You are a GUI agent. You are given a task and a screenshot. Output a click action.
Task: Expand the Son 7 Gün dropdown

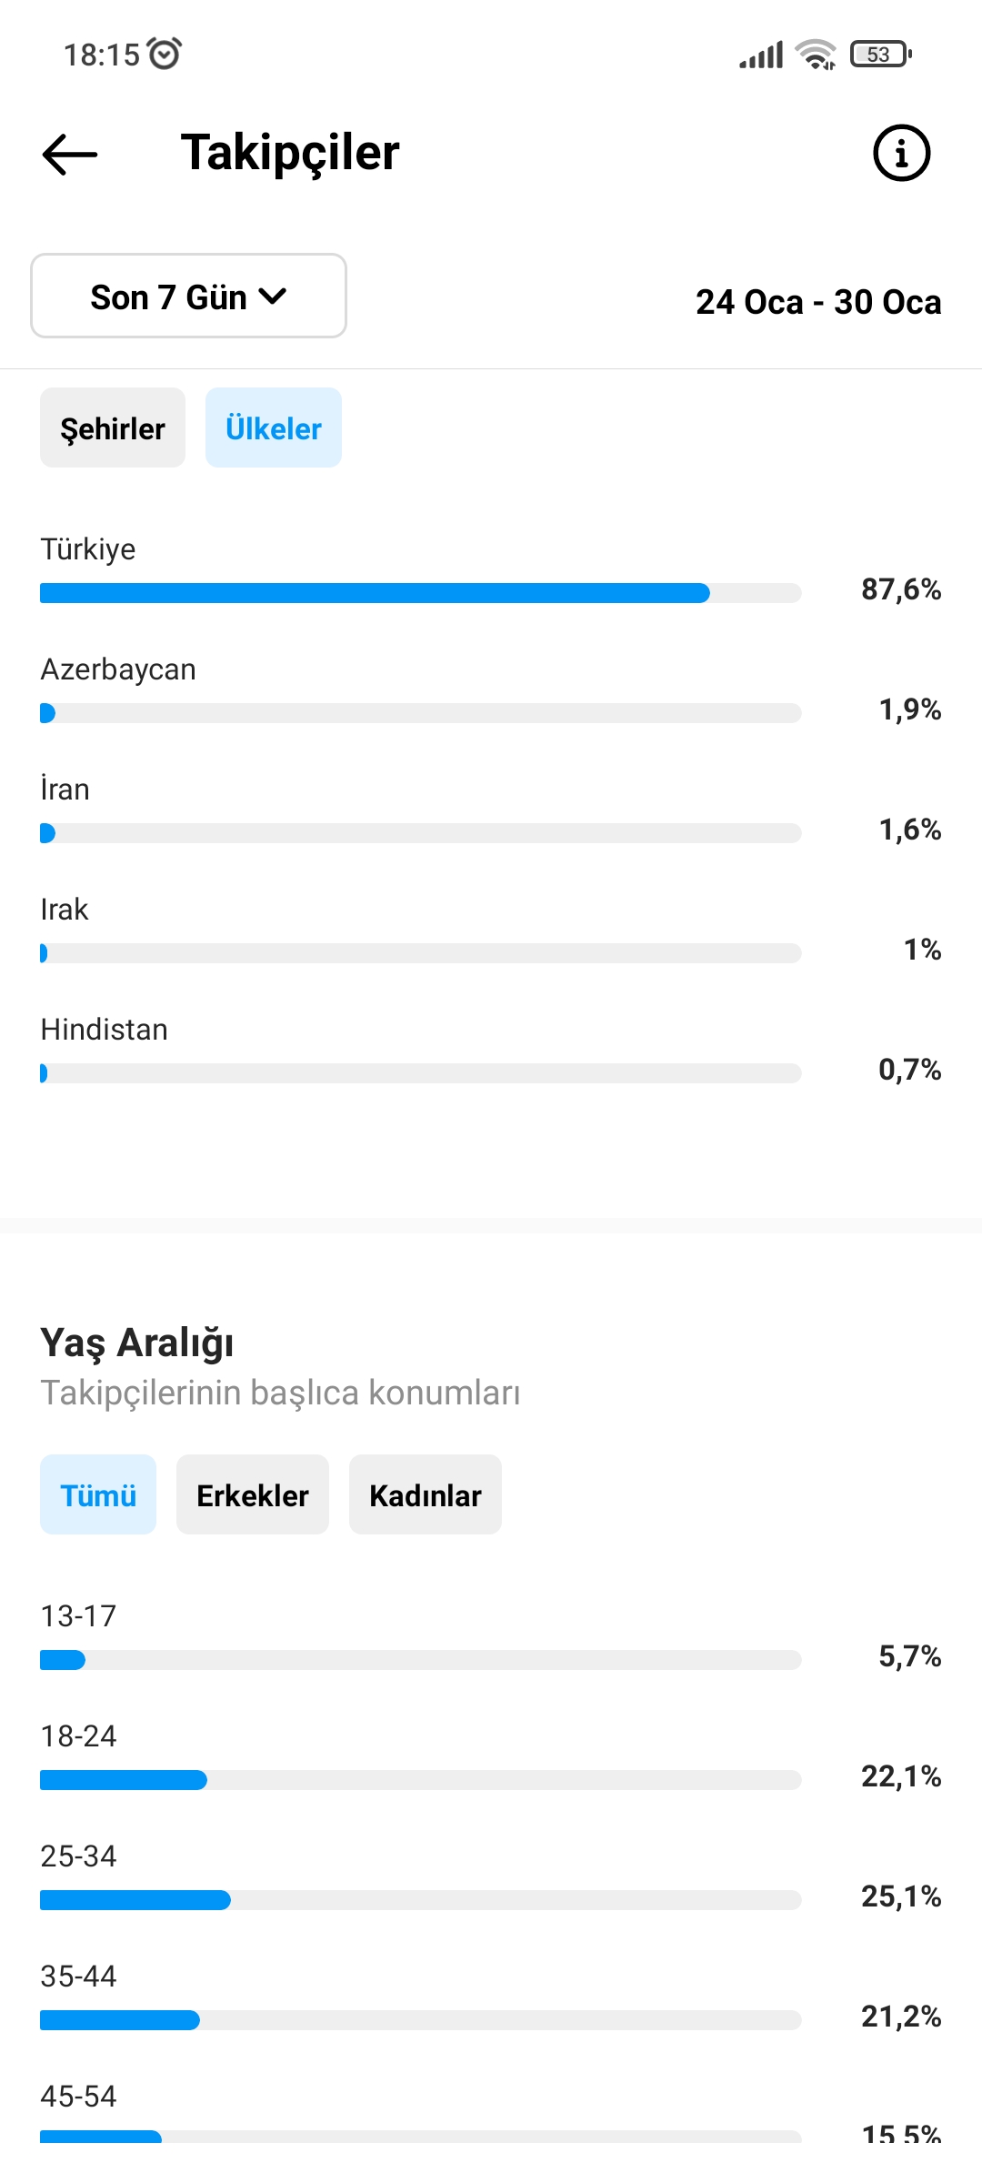click(x=188, y=296)
